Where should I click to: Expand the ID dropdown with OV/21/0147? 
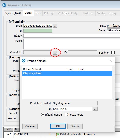(x=95, y=109)
